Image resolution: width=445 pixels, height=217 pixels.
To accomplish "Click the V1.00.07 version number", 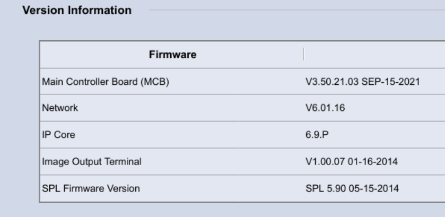I will [x=318, y=162].
